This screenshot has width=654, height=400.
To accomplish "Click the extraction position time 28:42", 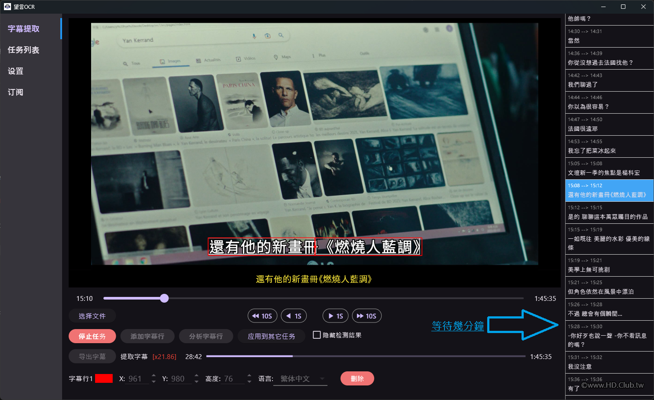I will 194,357.
